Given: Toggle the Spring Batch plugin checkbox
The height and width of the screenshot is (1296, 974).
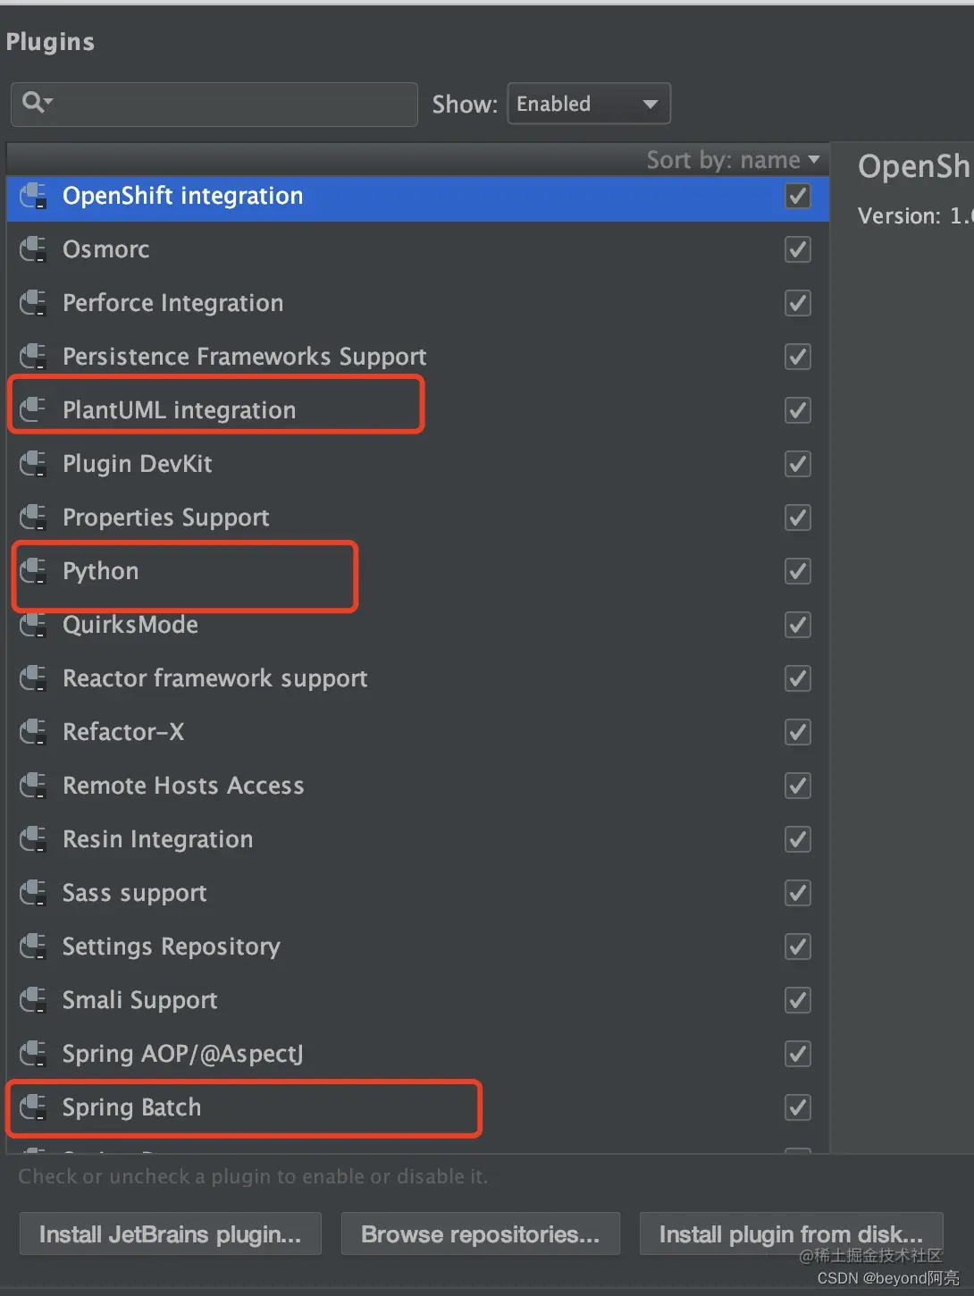Looking at the screenshot, I should click(x=797, y=1107).
